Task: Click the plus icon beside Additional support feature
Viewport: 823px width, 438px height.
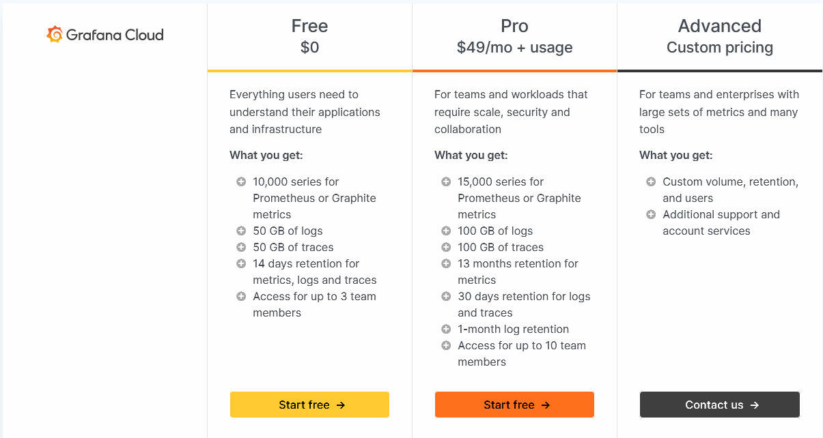Action: point(650,214)
